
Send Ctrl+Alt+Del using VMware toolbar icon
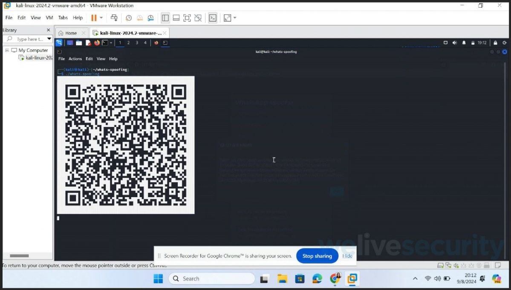pyautogui.click(x=114, y=17)
